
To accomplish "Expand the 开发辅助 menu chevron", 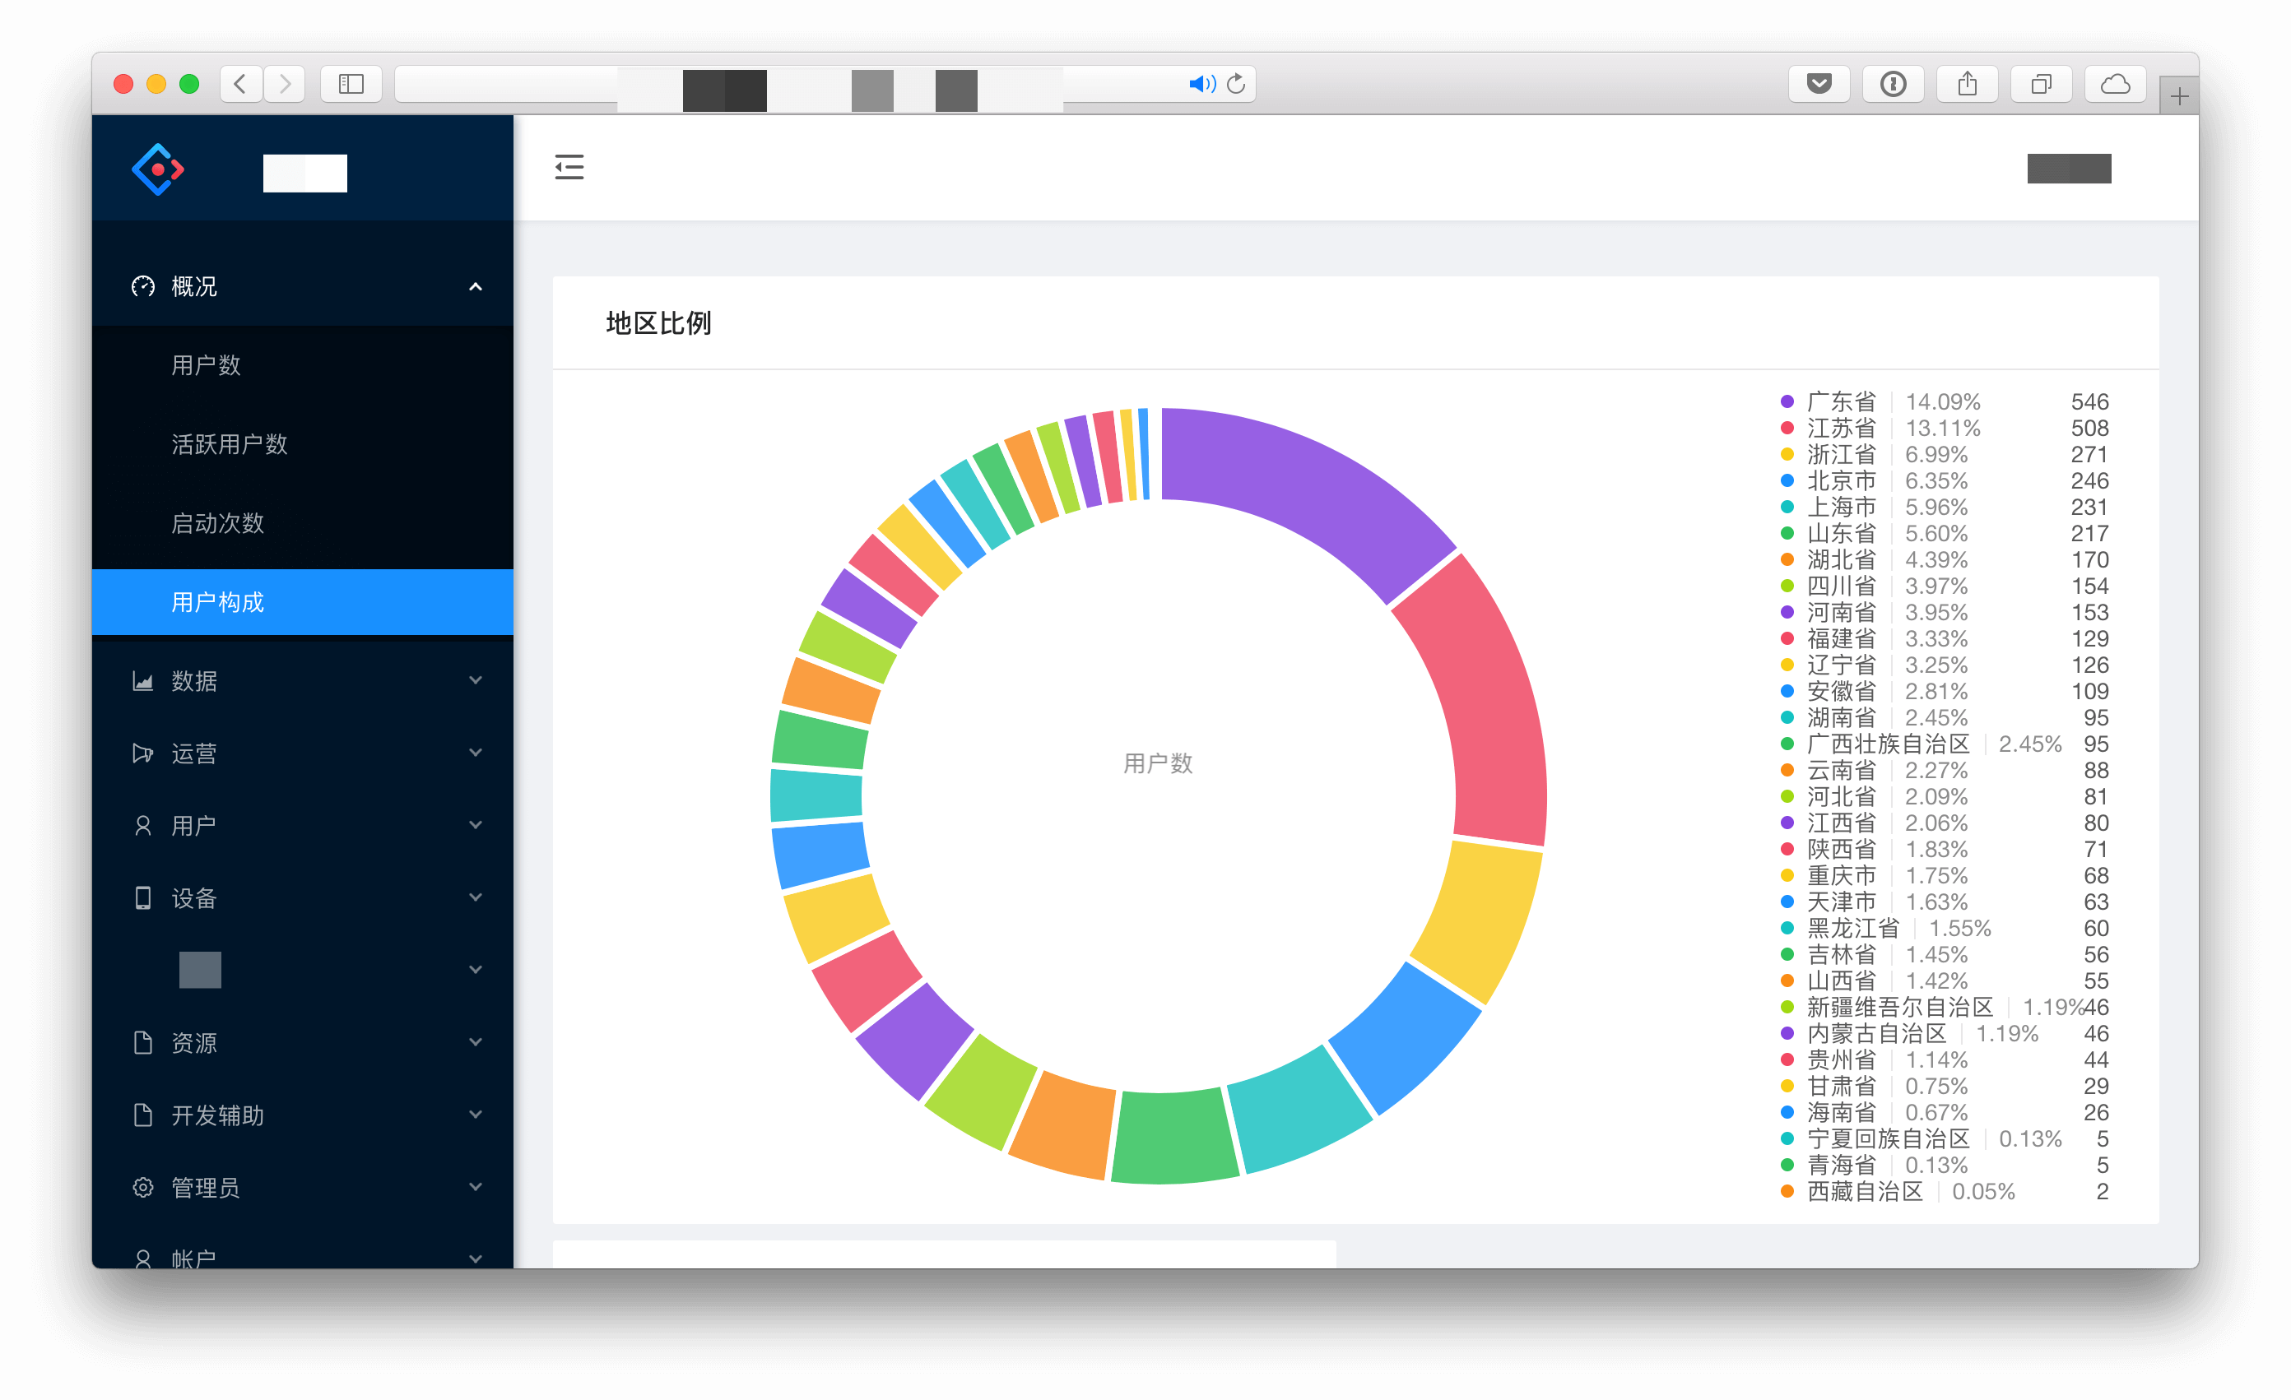I will click(x=475, y=1115).
